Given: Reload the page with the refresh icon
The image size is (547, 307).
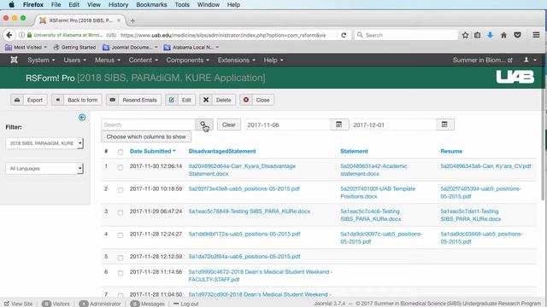Looking at the screenshot, I should [344, 35].
